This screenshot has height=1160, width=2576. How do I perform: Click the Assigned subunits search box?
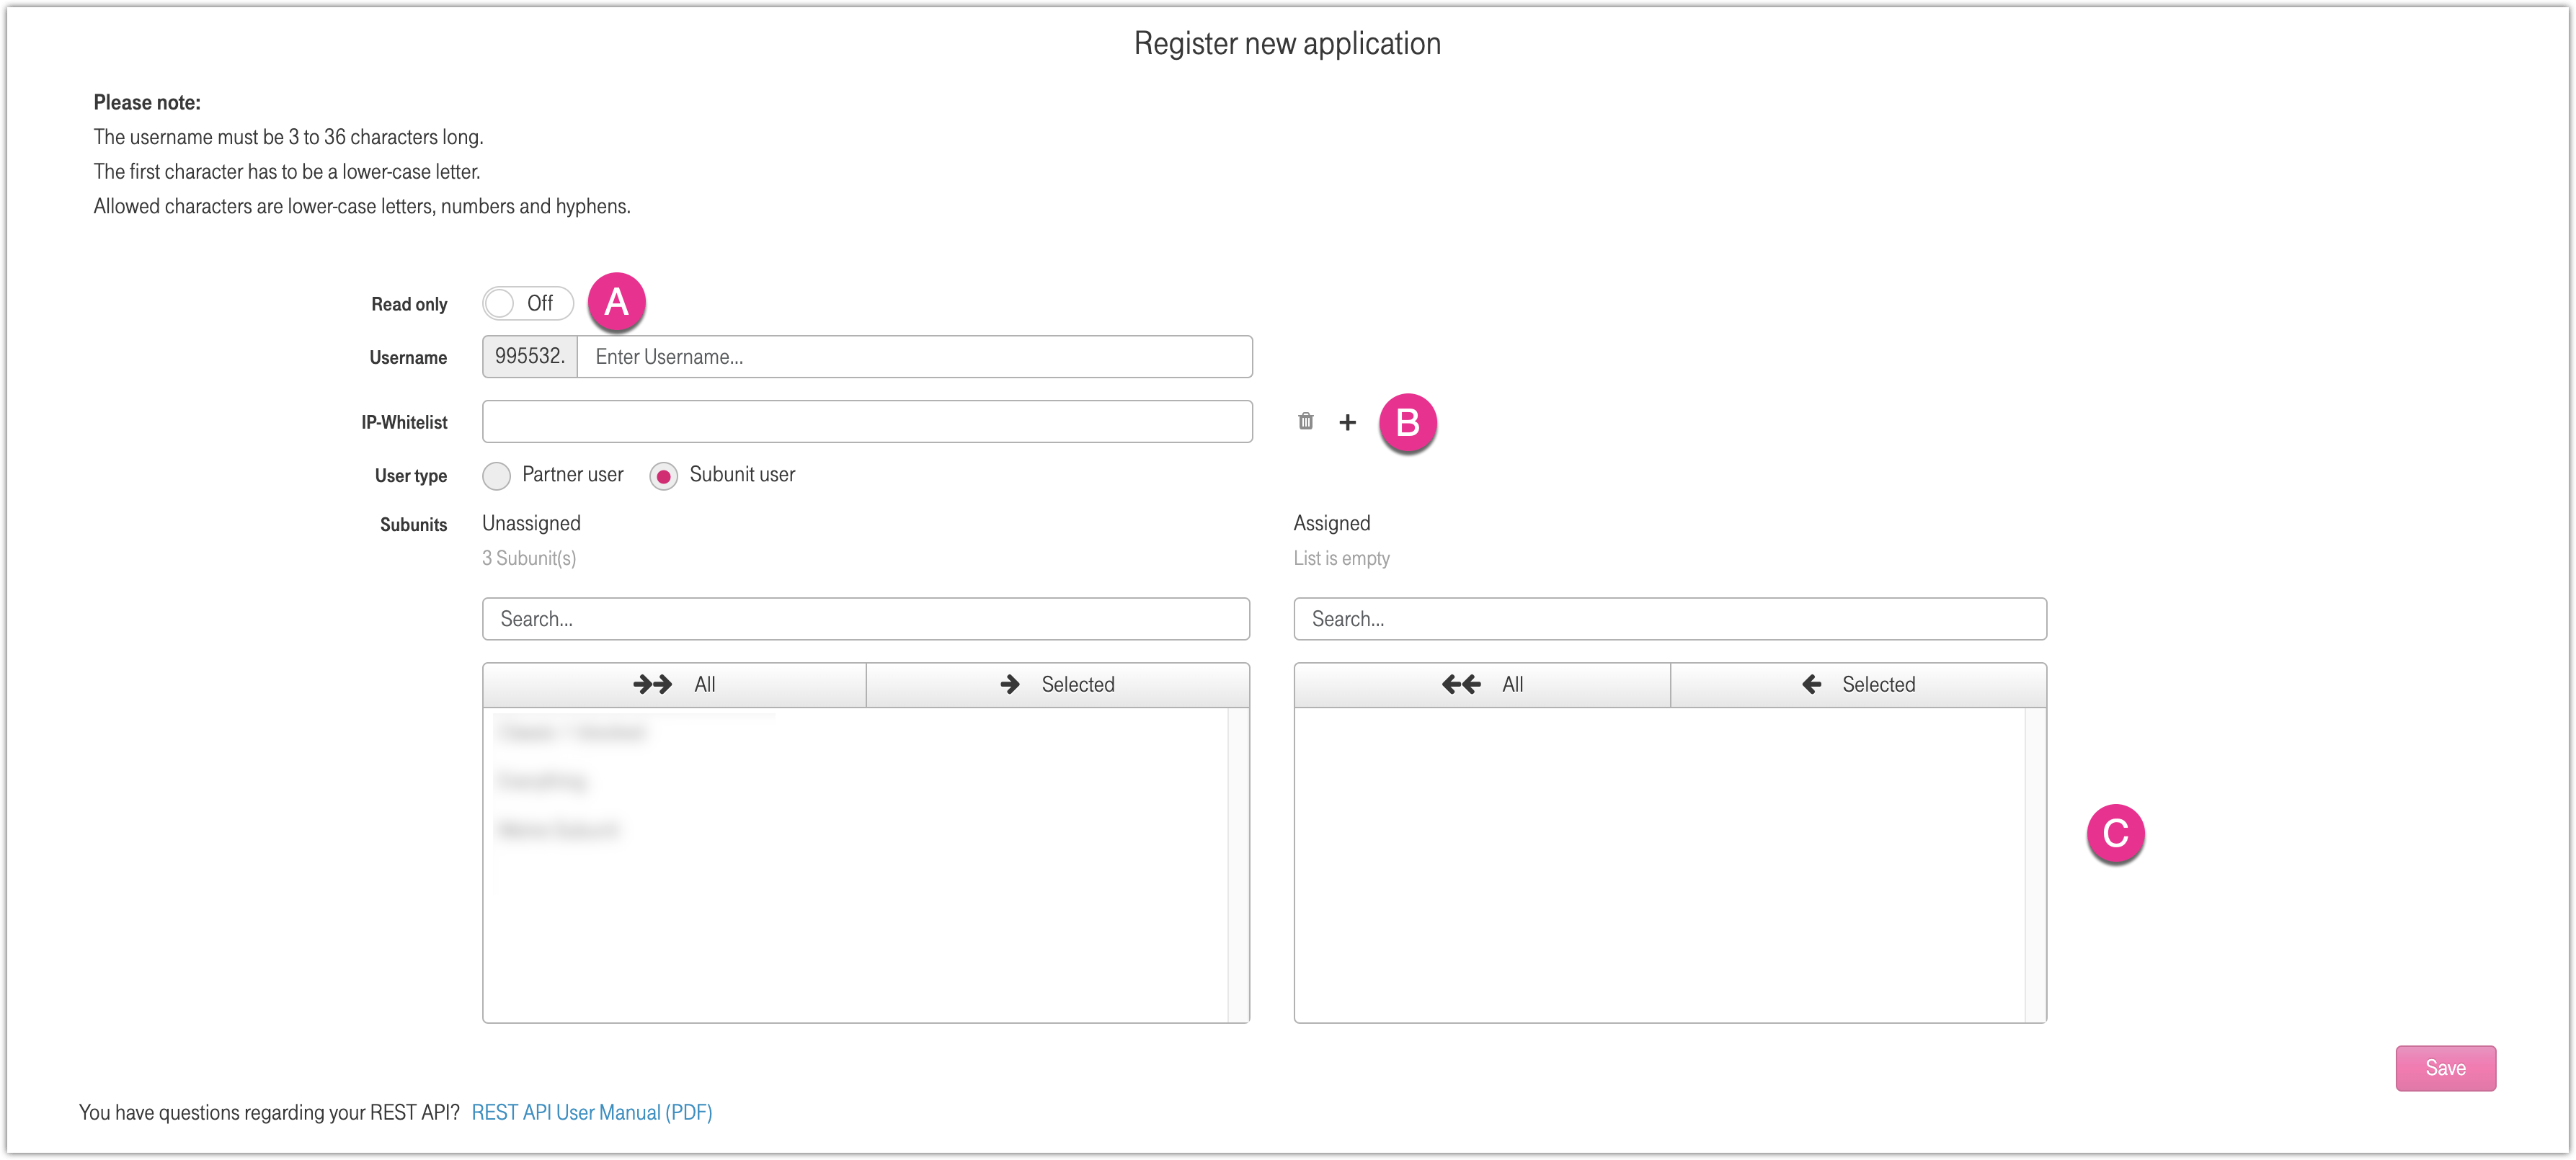pyautogui.click(x=1669, y=619)
